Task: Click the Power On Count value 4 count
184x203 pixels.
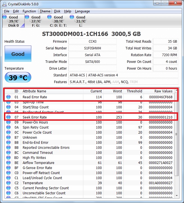Action: tap(166, 61)
